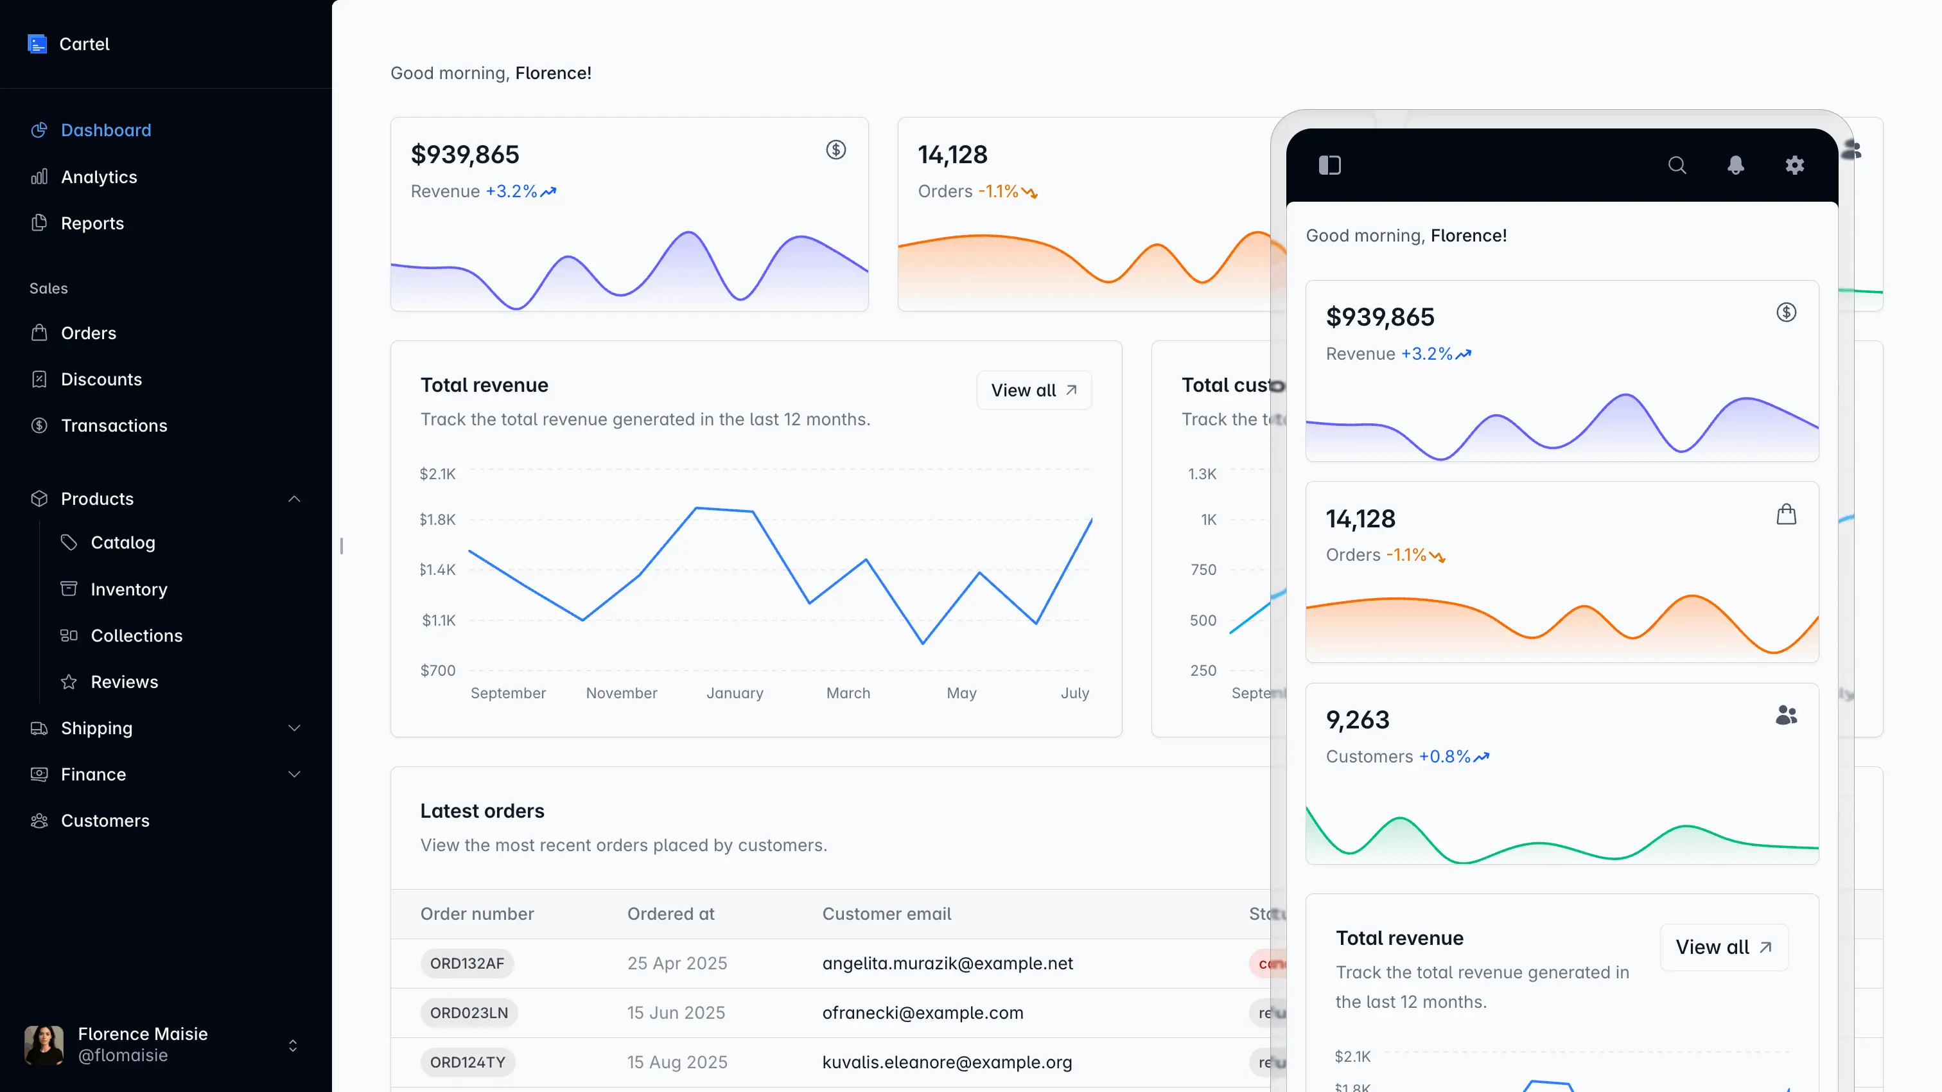Screen dimensions: 1942x1092
Task: Click the Inventory archive icon
Action: [x=69, y=589]
